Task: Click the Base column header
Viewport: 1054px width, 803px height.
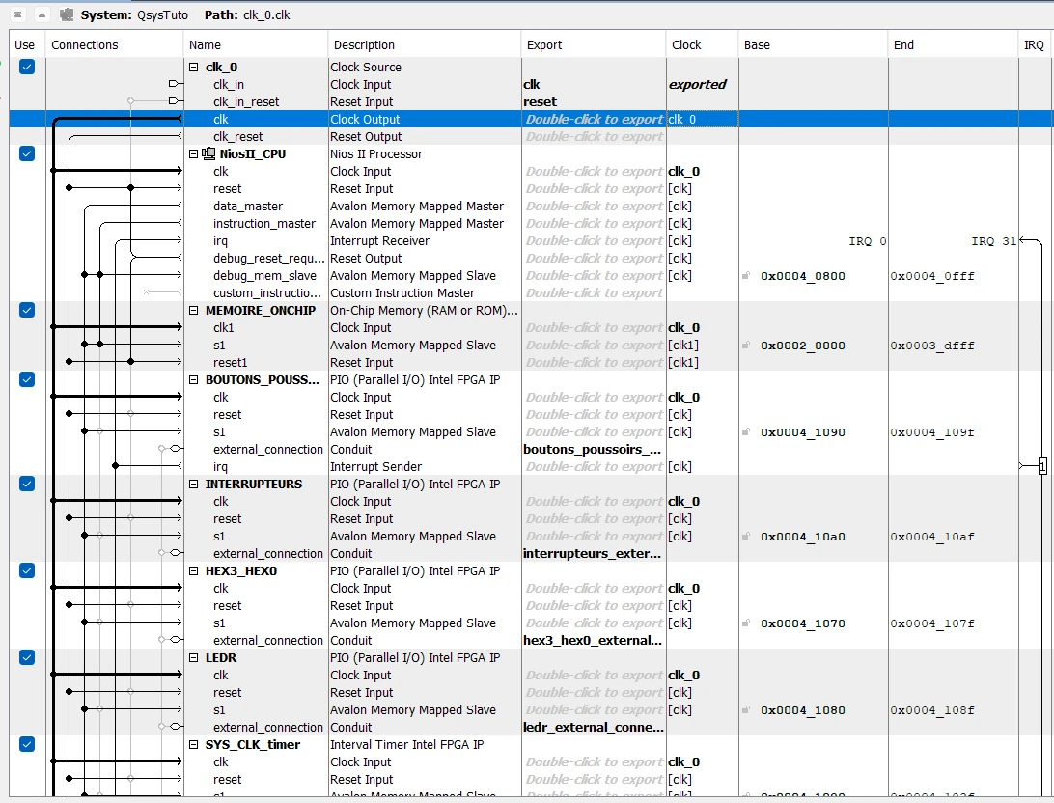Action: [813, 45]
